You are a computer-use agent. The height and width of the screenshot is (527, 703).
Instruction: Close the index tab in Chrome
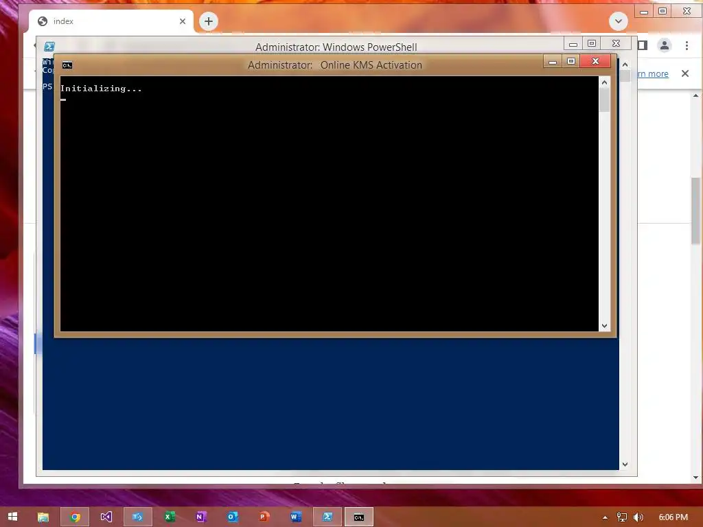183,21
